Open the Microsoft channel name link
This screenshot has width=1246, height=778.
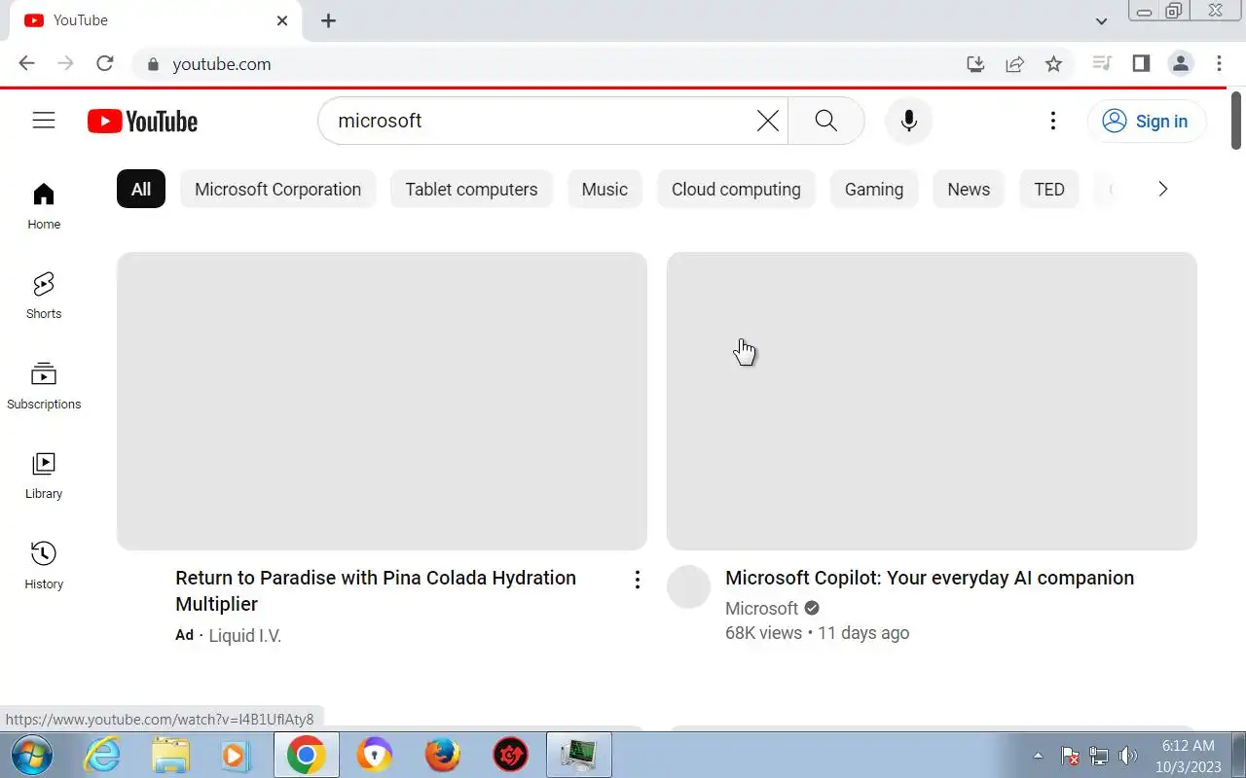(761, 608)
